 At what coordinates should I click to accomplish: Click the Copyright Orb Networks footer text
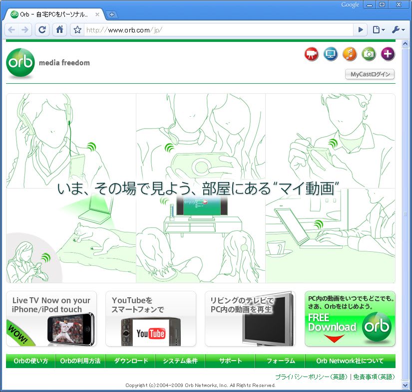click(x=200, y=385)
